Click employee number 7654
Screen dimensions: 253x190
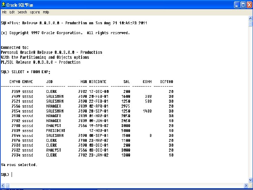(x=16, y=111)
